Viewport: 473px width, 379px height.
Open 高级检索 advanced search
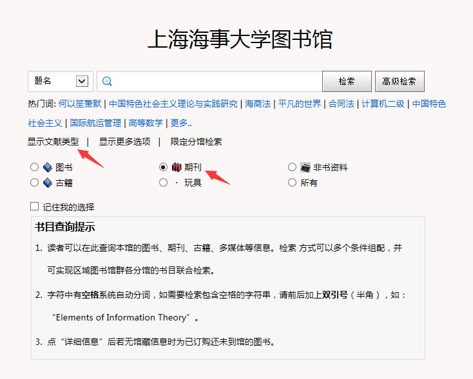click(x=400, y=81)
